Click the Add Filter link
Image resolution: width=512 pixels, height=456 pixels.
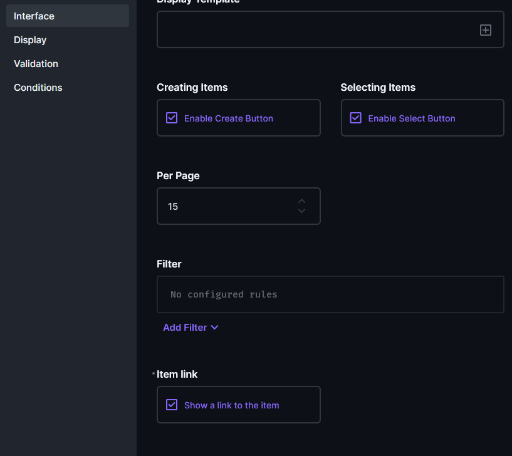pos(185,327)
